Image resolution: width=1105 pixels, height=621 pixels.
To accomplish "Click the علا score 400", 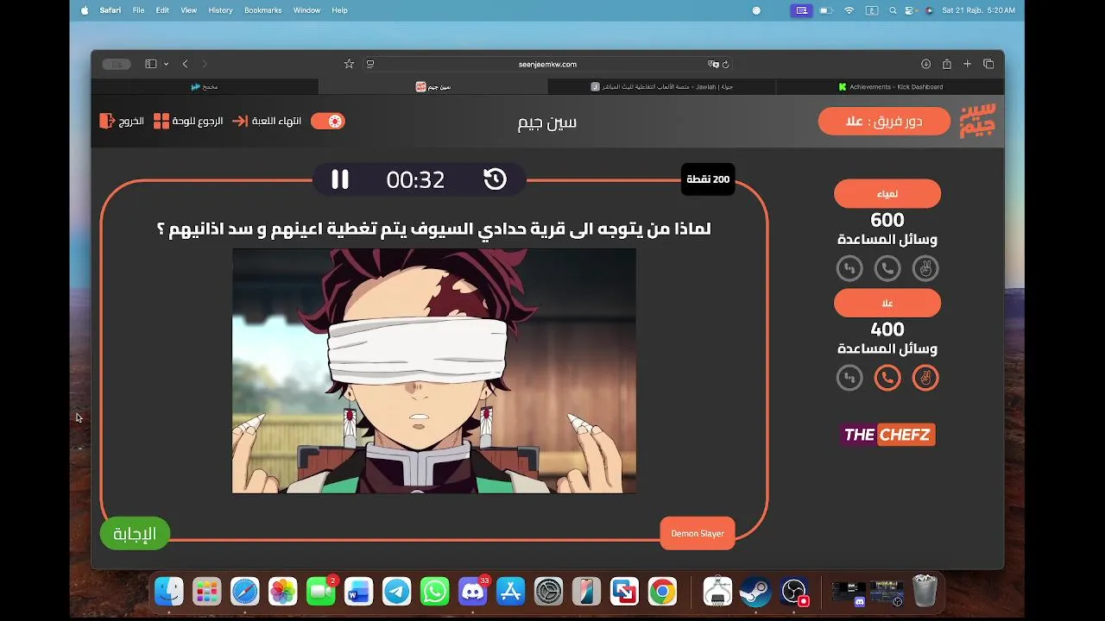I will coord(887,329).
